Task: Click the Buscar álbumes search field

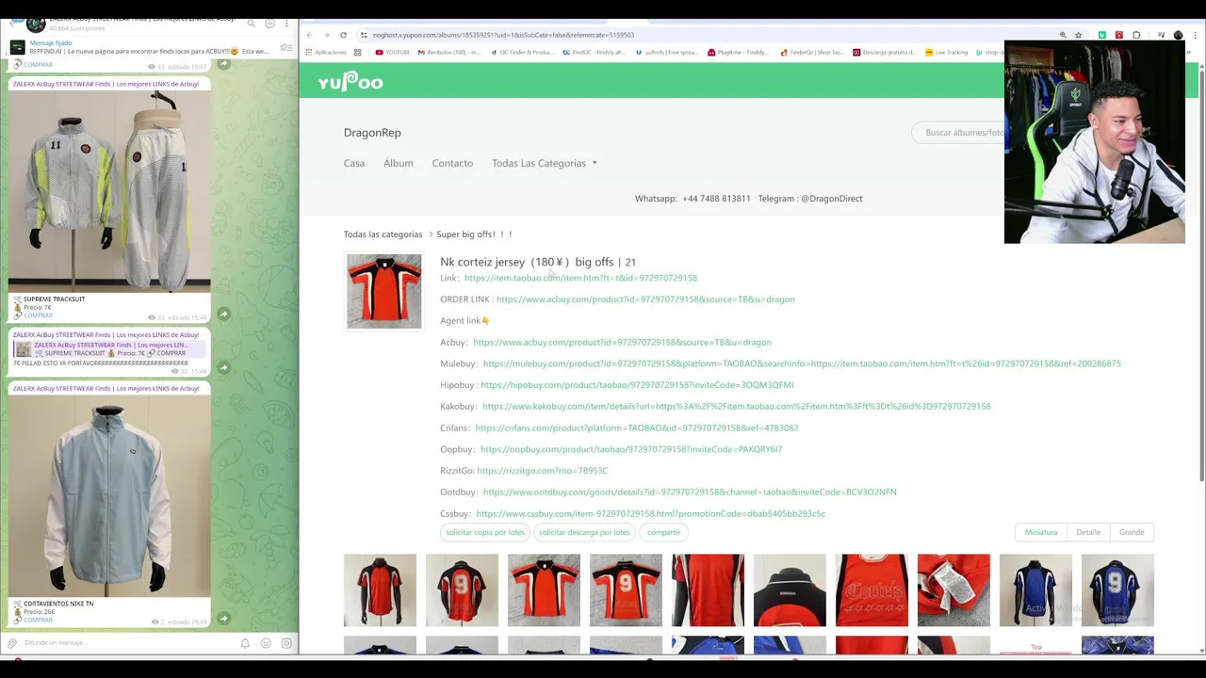Action: pos(959,133)
